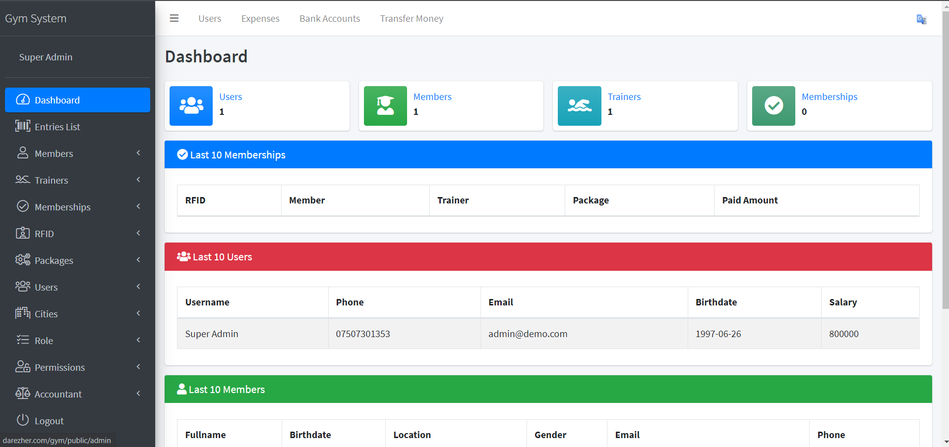Image resolution: width=949 pixels, height=447 pixels.
Task: Click the Members person icon in sidebar
Action: pyautogui.click(x=23, y=152)
